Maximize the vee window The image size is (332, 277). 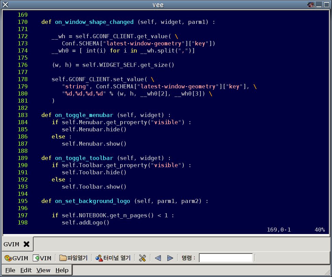coord(326,4)
